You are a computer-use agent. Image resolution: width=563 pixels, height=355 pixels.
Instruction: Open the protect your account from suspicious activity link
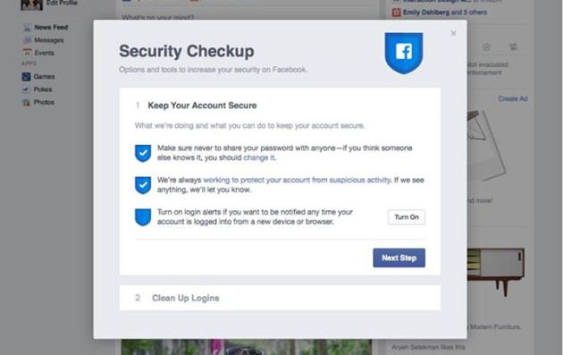click(x=297, y=180)
